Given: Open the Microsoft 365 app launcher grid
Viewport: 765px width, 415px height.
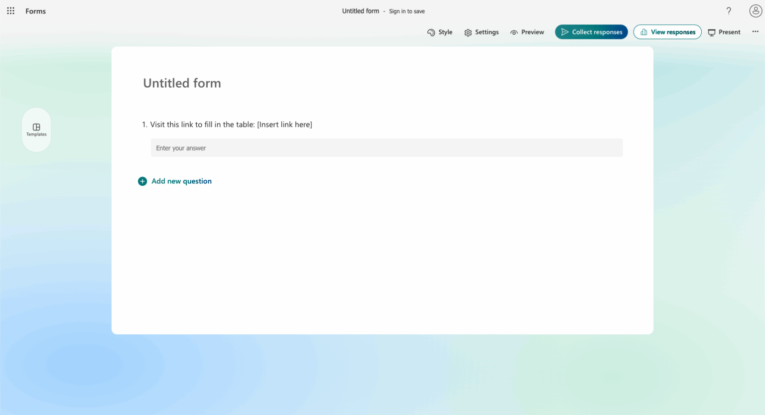Looking at the screenshot, I should point(10,10).
